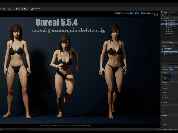
Task: Toggle visibility eye of FemaleBase2
Action: [x=162, y=24]
